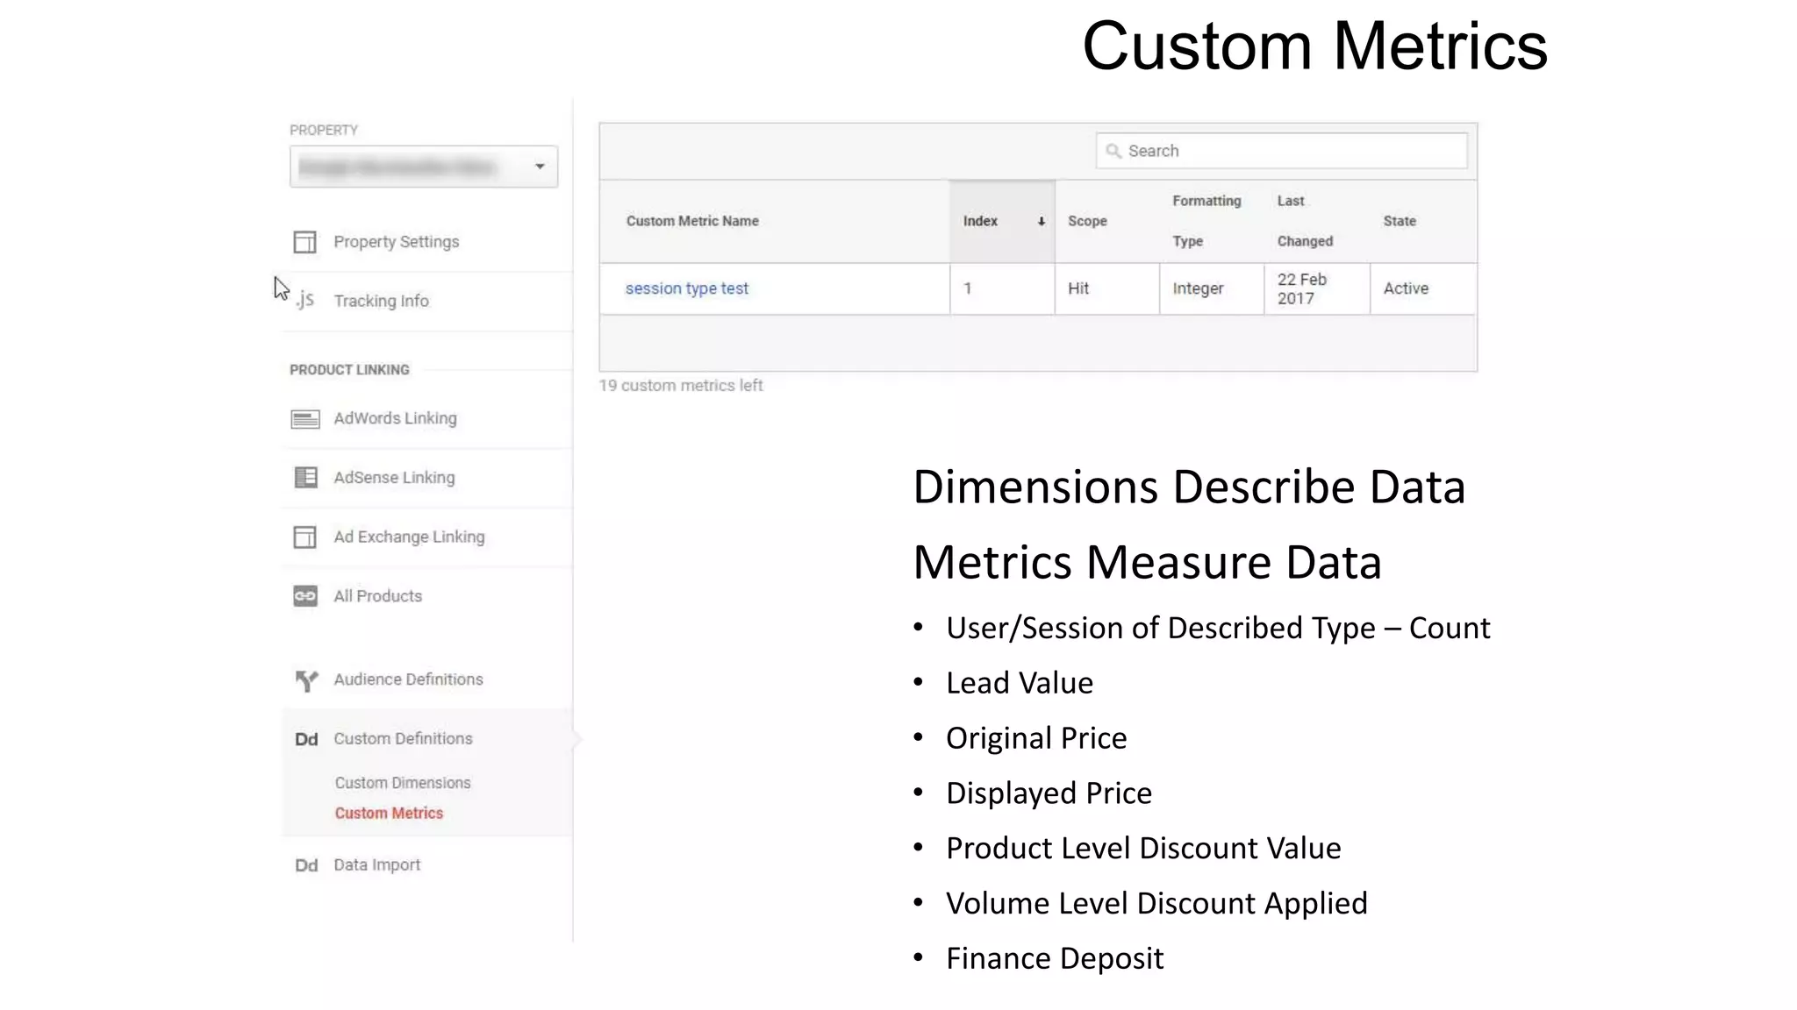Click the 'Lead Value' bullet
This screenshot has height=1010, width=1797.
tap(1020, 683)
